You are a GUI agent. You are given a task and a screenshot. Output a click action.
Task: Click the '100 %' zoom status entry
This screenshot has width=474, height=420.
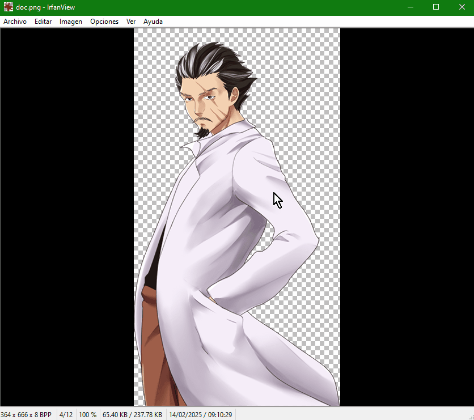pos(88,414)
